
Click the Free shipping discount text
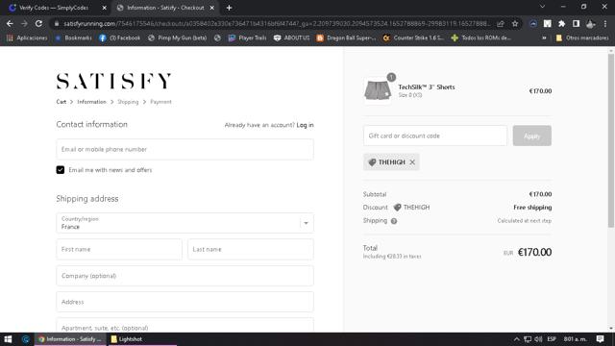point(532,208)
